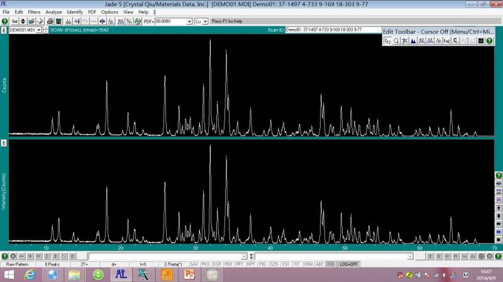The width and height of the screenshot is (503, 282).
Task: Toggle the RIR status bar button
Action: pyautogui.click(x=331, y=264)
